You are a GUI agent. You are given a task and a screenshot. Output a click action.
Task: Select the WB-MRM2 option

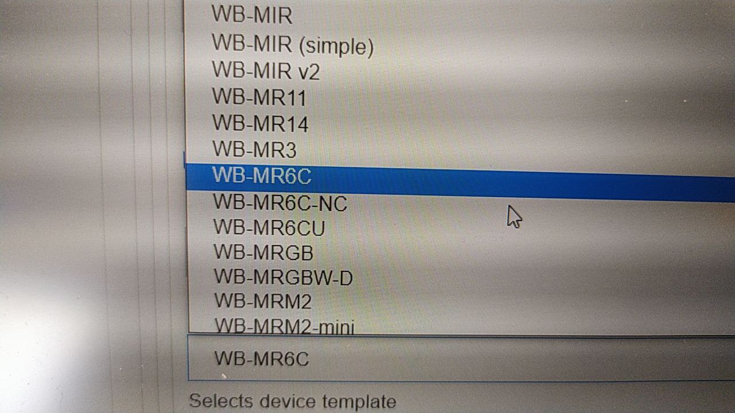263,301
